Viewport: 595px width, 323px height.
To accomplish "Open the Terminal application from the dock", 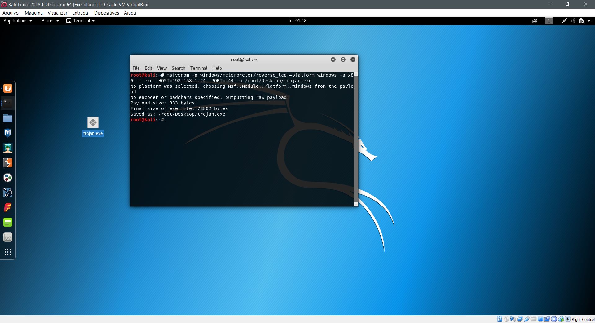I will click(x=7, y=103).
